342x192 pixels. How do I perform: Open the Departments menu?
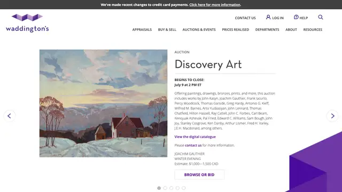click(267, 30)
